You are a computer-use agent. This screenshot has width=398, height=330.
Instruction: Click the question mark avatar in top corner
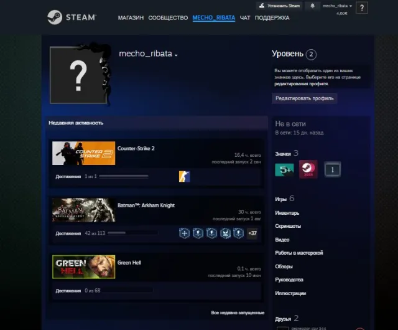click(x=362, y=7)
